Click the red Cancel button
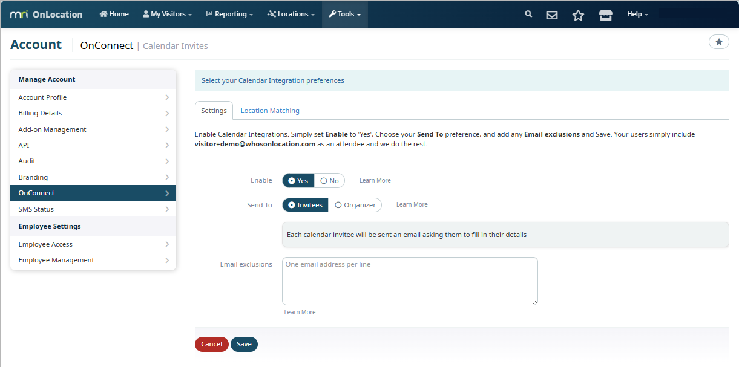Screen dimensions: 739x367 tap(211, 344)
